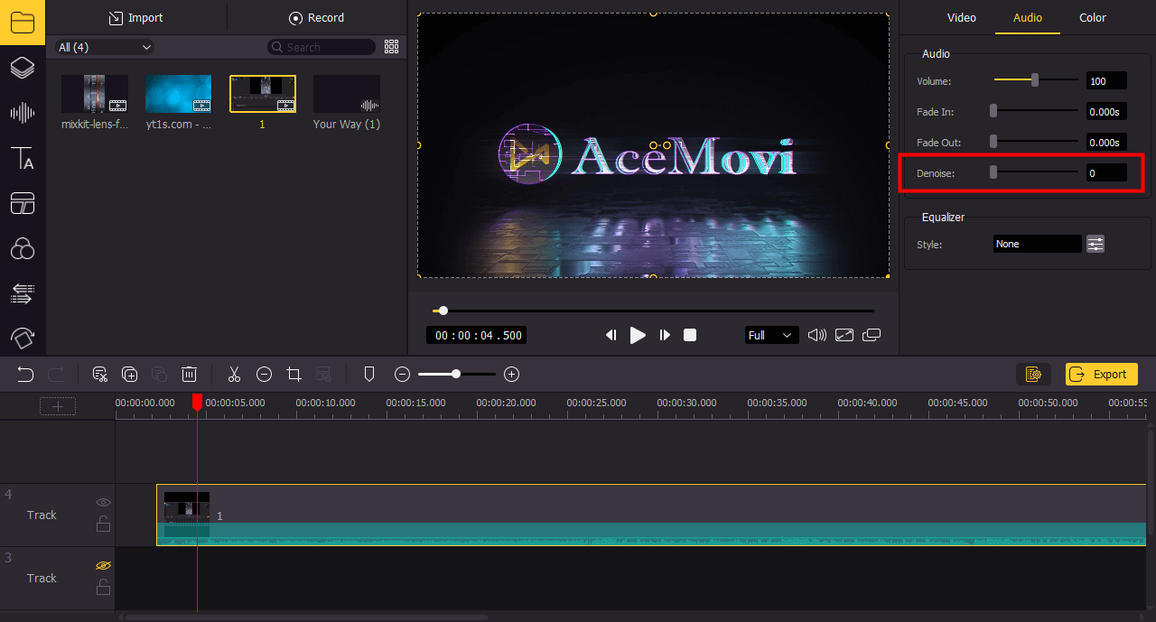
Task: Select the Audio properties tab
Action: click(1028, 17)
